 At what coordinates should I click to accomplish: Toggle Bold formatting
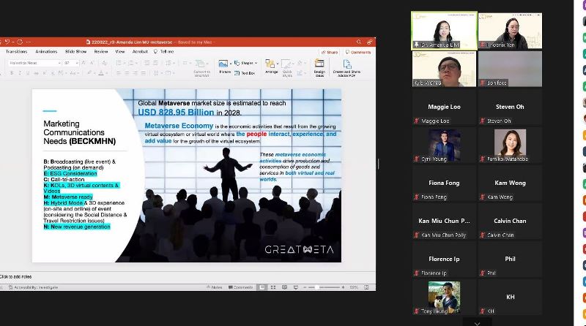12,73
